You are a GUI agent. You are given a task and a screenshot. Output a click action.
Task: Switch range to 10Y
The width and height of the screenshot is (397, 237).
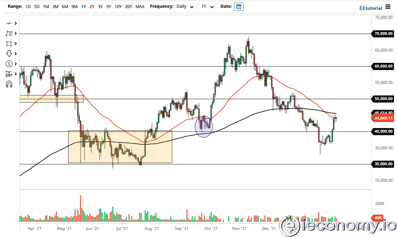pyautogui.click(x=118, y=6)
